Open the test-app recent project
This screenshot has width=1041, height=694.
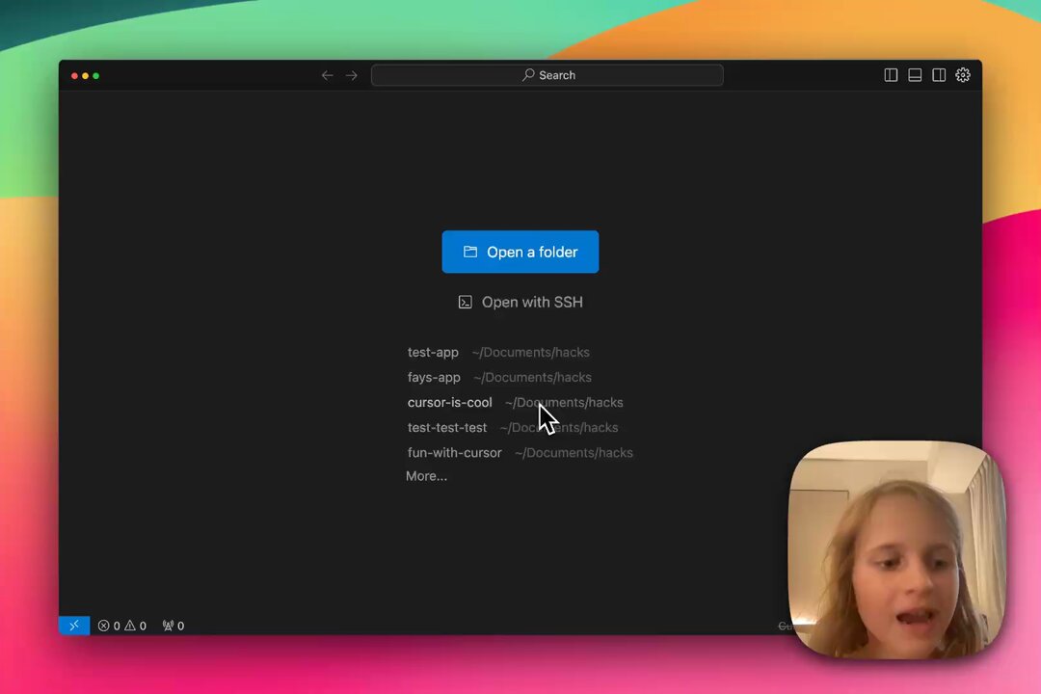click(433, 352)
